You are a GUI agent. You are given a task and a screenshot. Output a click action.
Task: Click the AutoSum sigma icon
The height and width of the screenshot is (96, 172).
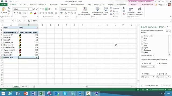(x=124, y=8)
